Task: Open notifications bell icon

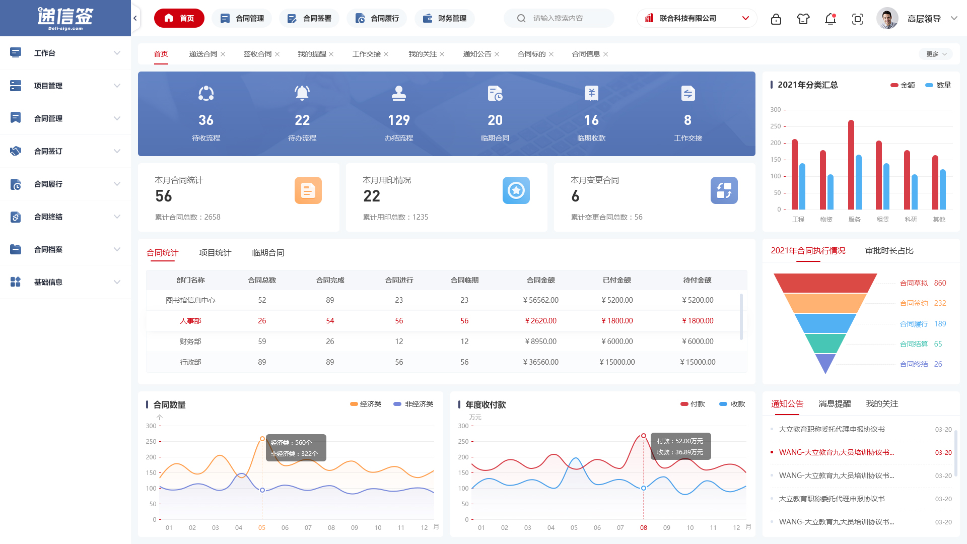Action: coord(830,19)
